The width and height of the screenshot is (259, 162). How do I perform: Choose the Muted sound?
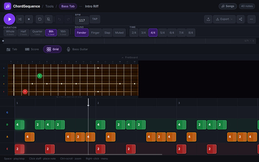[x=119, y=33]
